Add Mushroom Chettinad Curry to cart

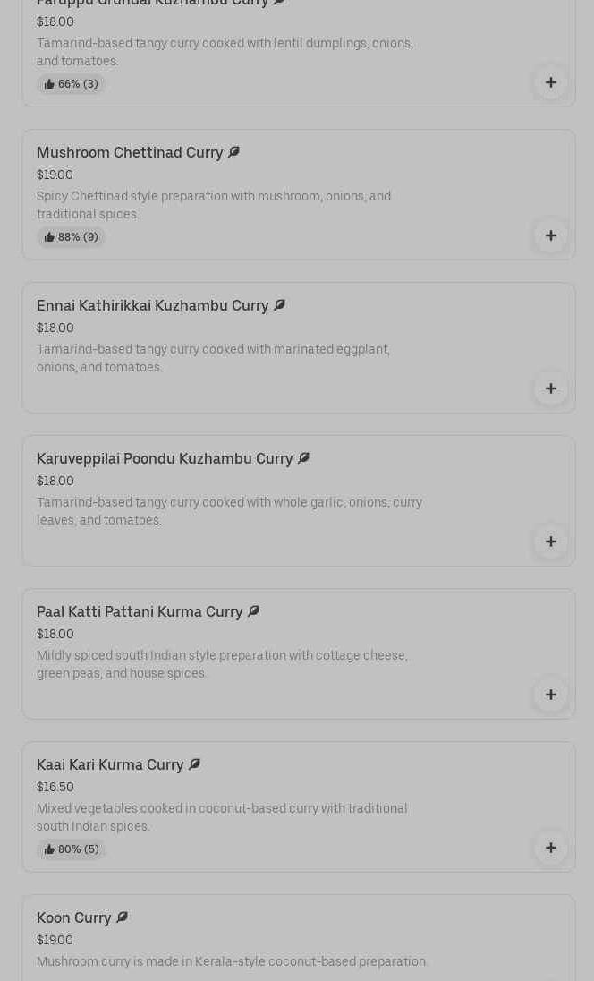[x=550, y=235]
